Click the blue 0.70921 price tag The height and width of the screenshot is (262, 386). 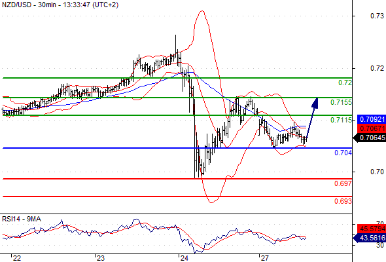click(x=372, y=120)
